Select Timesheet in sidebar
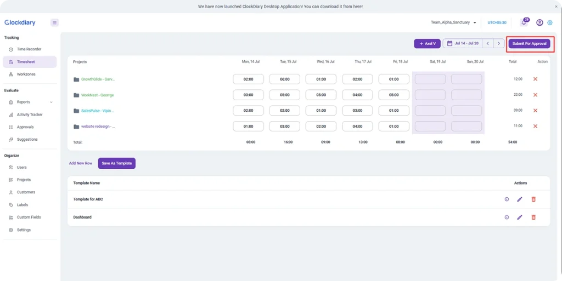This screenshot has height=281, width=562. 30,62
